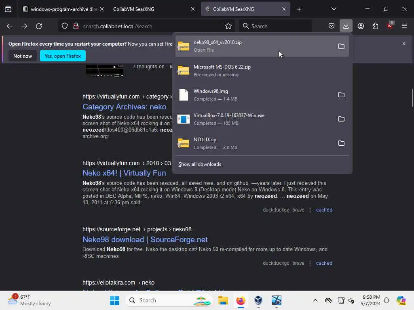Click the Firefox icon in the taskbar

[241, 300]
